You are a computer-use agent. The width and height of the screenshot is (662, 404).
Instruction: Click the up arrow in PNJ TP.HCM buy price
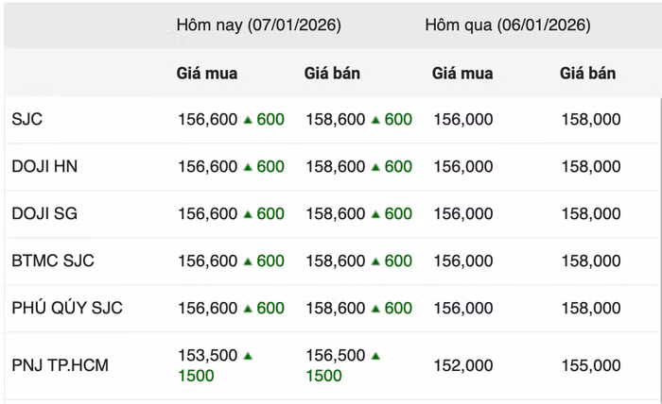click(x=248, y=356)
